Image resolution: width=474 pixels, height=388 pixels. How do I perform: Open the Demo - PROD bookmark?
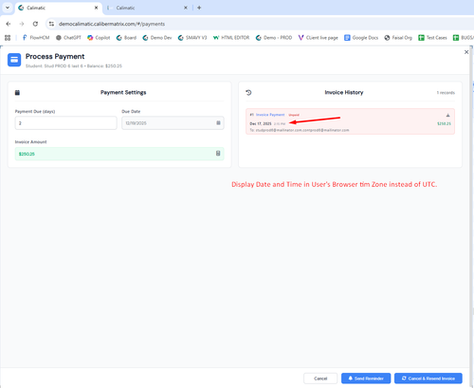274,38
